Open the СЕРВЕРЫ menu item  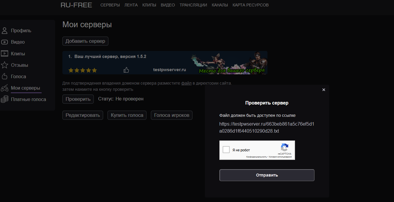[110, 5]
